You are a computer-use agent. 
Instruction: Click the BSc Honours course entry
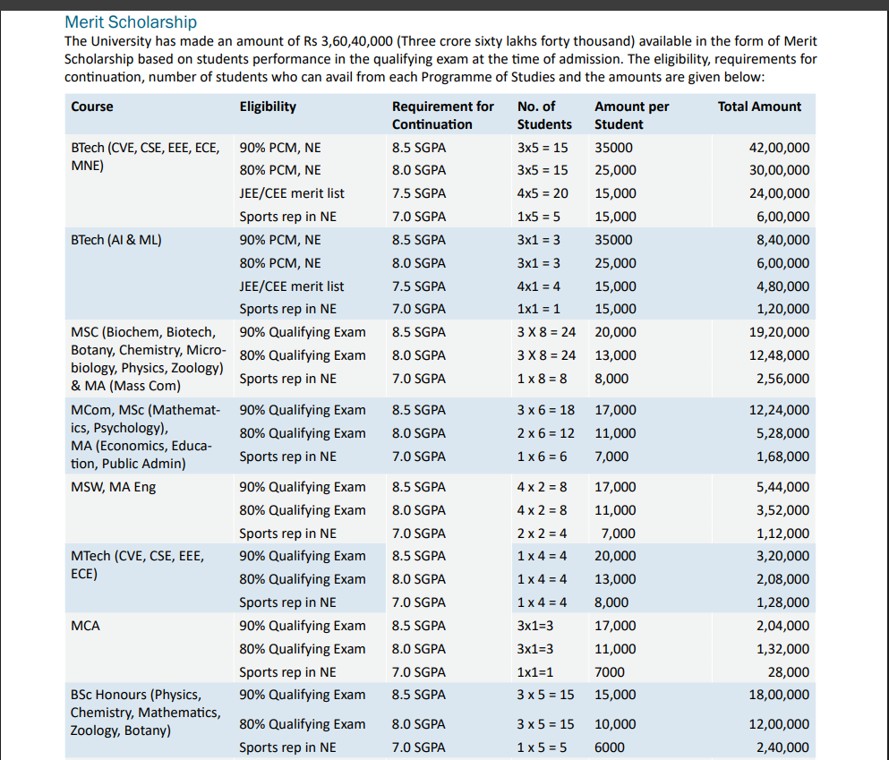pyautogui.click(x=145, y=713)
